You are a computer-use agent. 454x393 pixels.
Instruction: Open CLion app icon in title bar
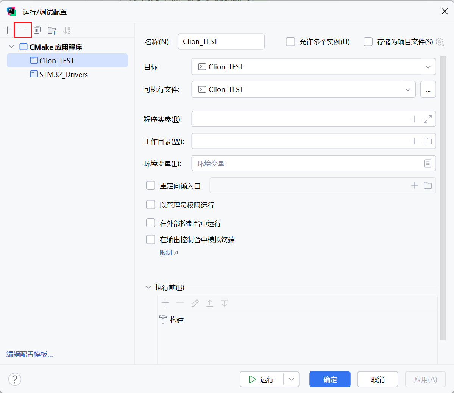(x=11, y=12)
